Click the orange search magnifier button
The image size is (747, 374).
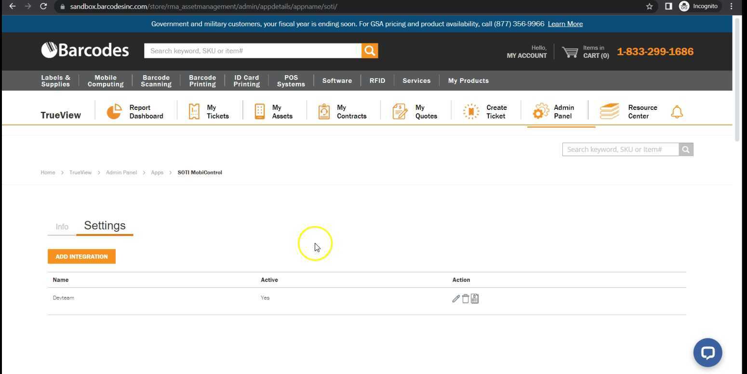[x=370, y=51]
